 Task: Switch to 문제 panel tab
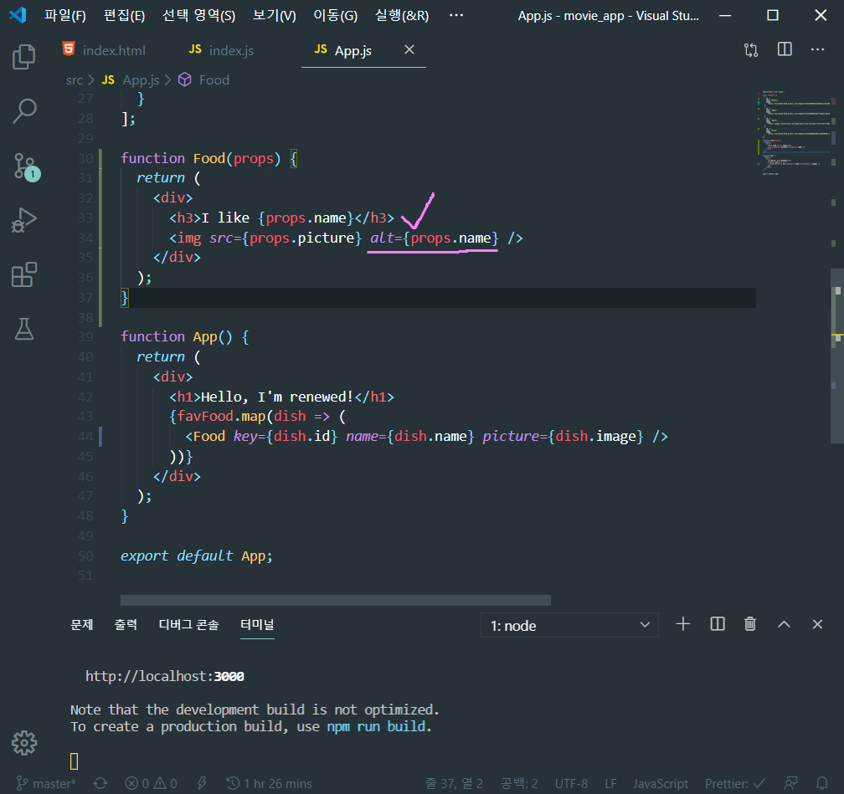82,624
